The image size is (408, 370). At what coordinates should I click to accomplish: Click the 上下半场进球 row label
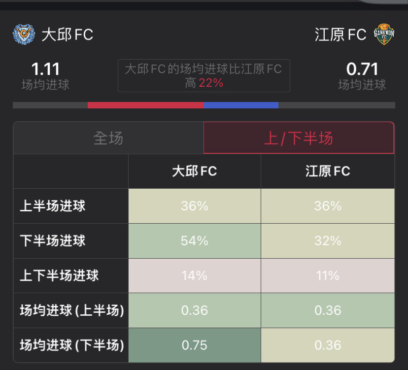[59, 275]
